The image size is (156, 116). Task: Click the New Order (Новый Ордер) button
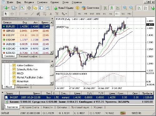64,8
